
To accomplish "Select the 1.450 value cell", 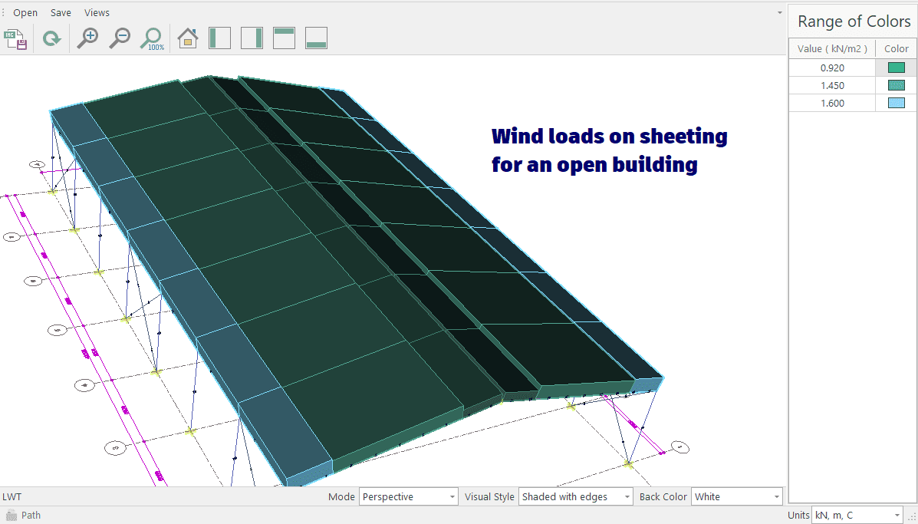I will [831, 85].
